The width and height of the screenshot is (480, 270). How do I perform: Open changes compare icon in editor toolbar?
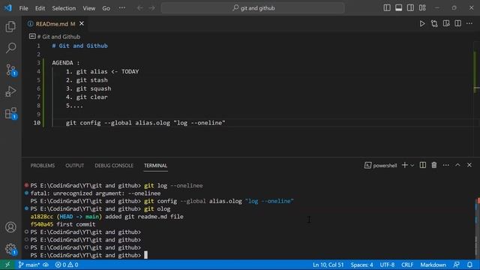[x=434, y=23]
